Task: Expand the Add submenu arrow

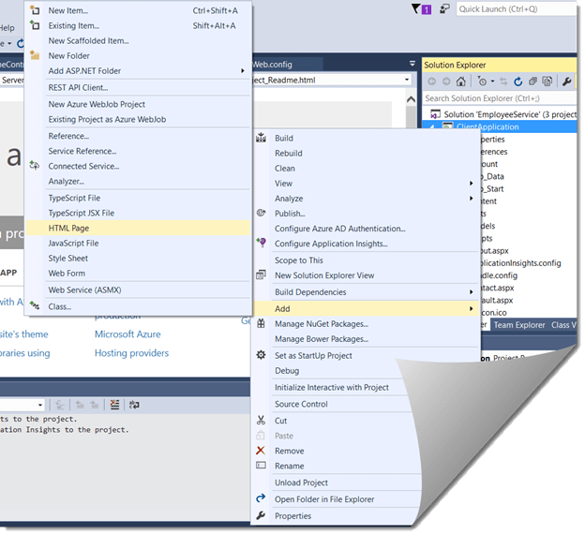Action: (472, 308)
